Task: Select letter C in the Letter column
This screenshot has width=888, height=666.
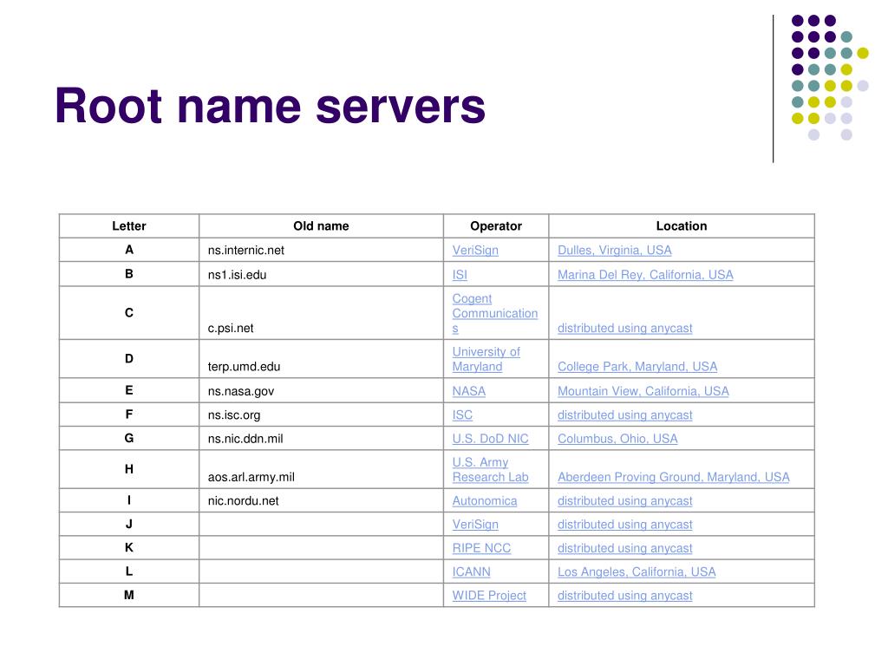Action: click(129, 312)
